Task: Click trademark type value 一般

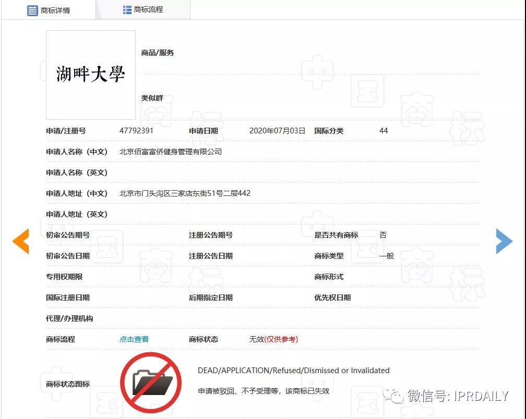Action: click(387, 256)
